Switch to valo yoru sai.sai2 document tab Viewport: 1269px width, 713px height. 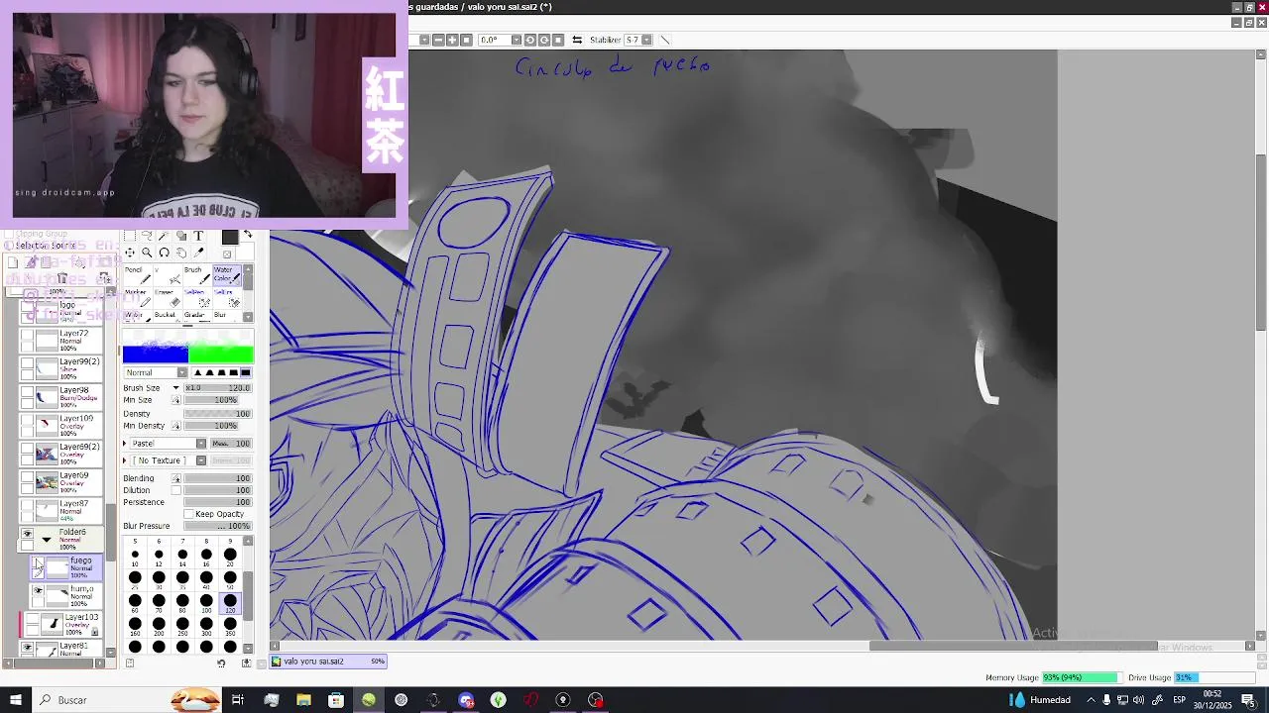329,662
